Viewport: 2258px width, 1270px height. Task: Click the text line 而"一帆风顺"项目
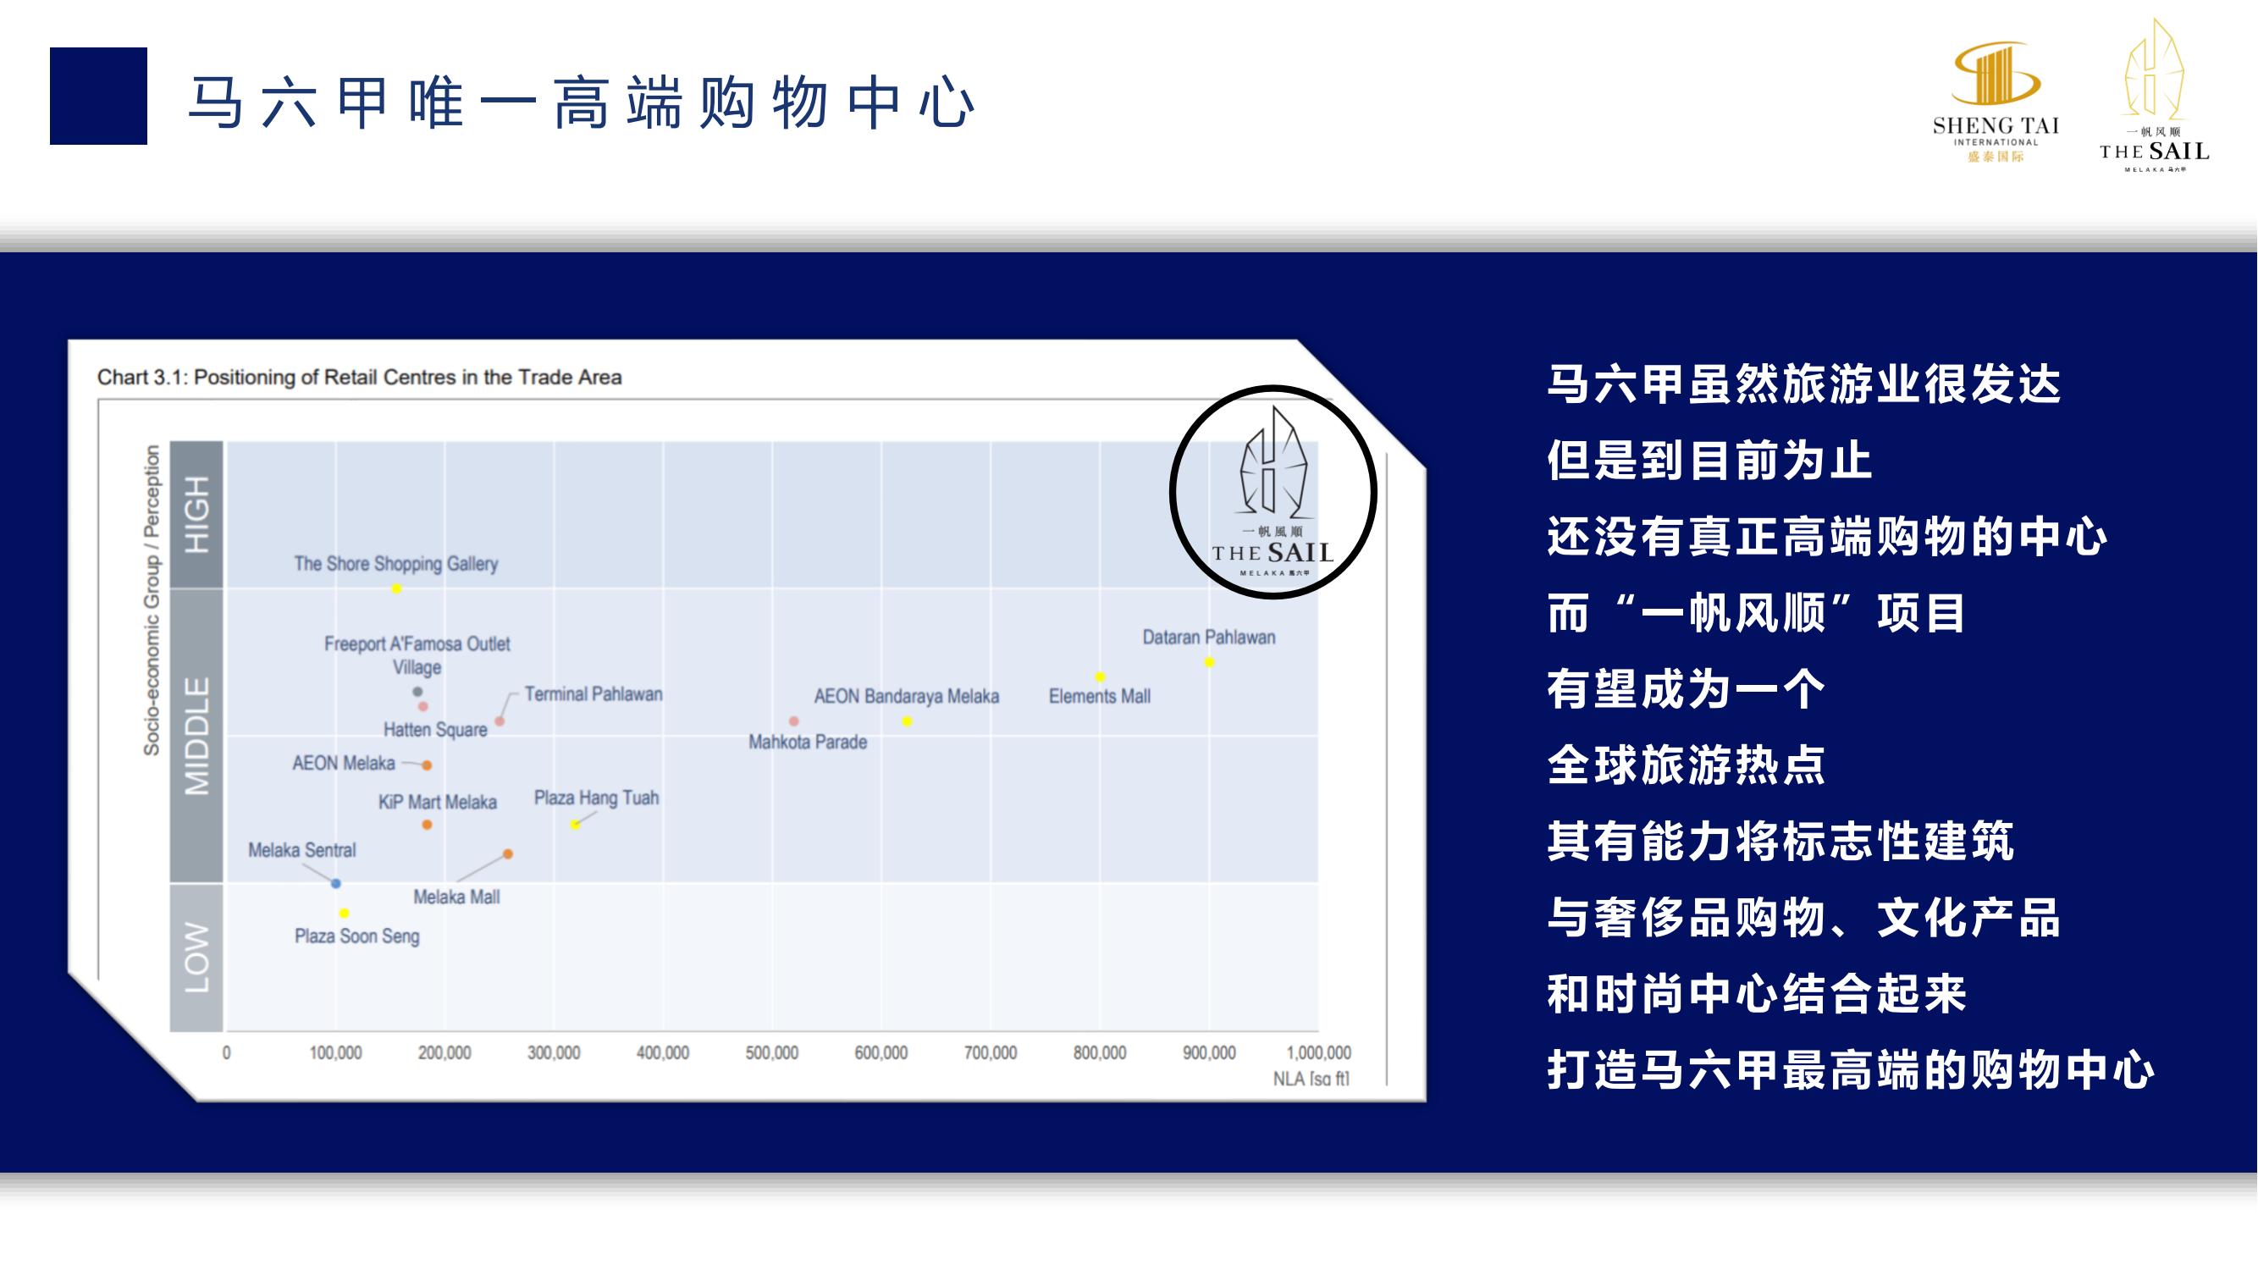pyautogui.click(x=1757, y=613)
